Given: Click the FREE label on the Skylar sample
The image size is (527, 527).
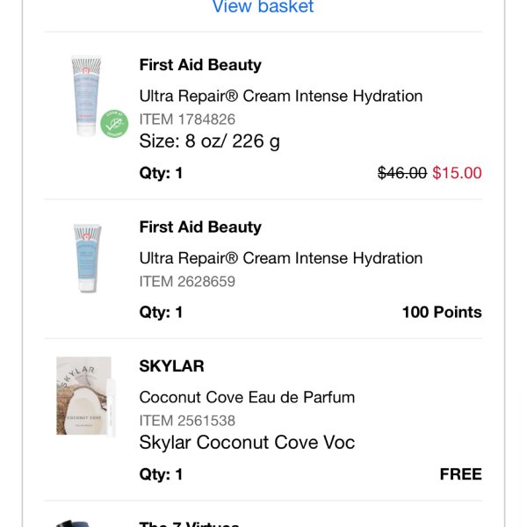Looking at the screenshot, I should click(461, 474).
